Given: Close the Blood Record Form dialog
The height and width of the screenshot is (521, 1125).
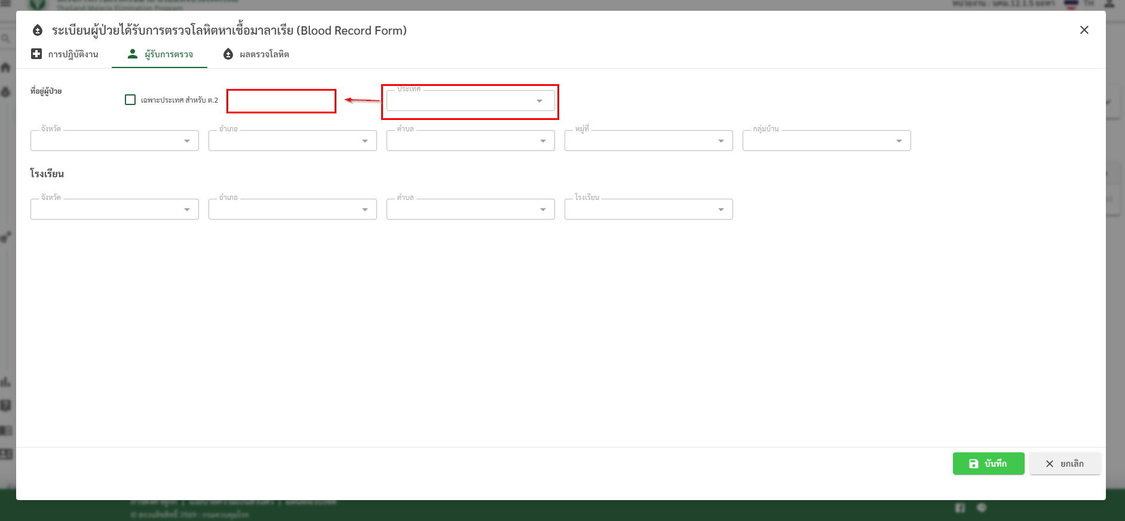Looking at the screenshot, I should [1084, 30].
